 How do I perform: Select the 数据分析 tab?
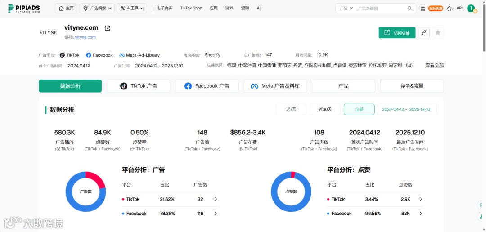point(70,86)
